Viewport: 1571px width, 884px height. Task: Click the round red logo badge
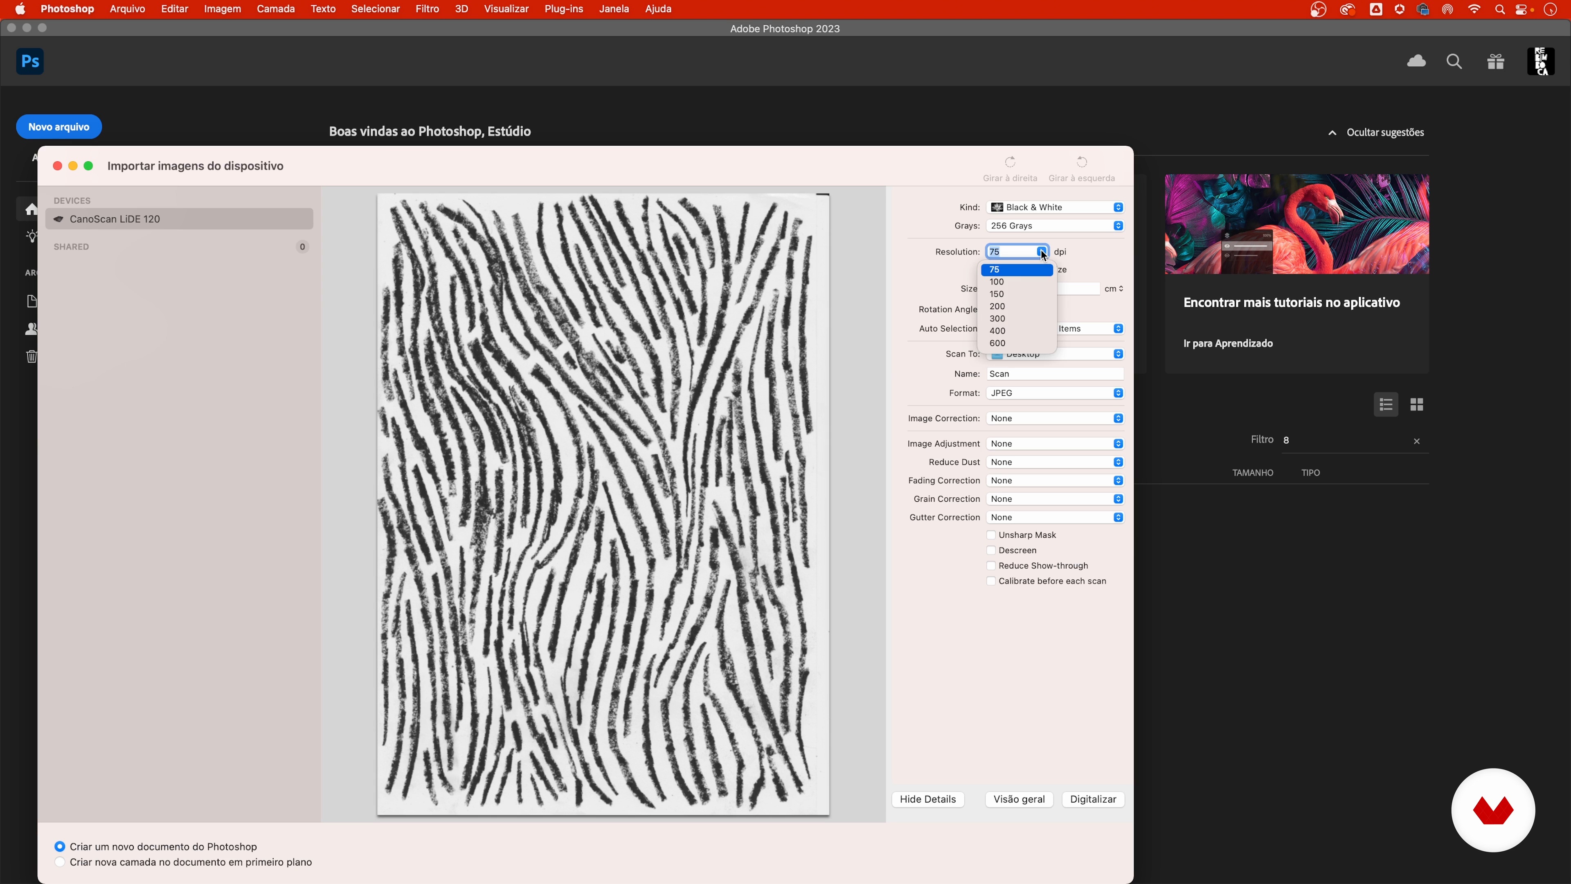1493,810
